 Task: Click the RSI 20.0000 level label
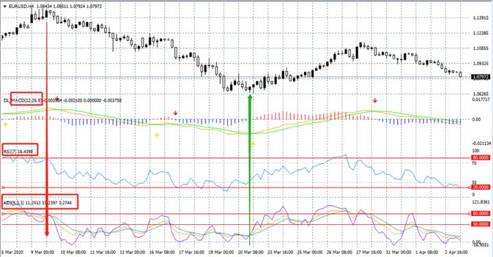[481, 187]
